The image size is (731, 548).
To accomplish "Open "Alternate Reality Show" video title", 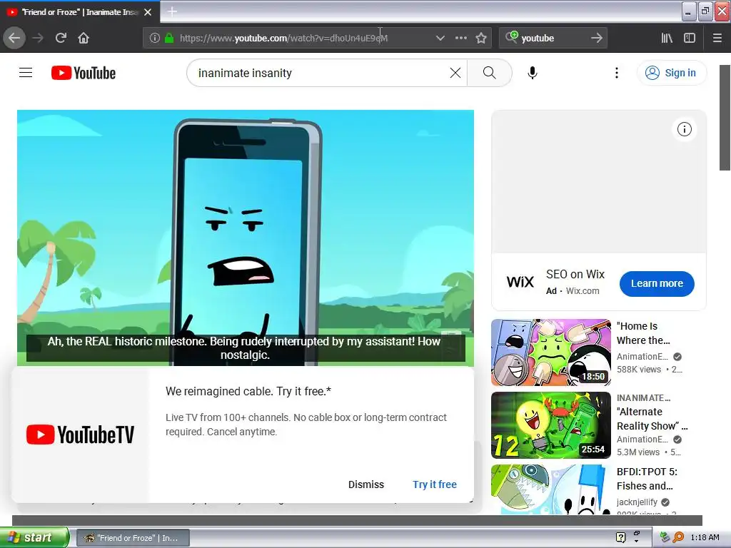I will coord(652,419).
